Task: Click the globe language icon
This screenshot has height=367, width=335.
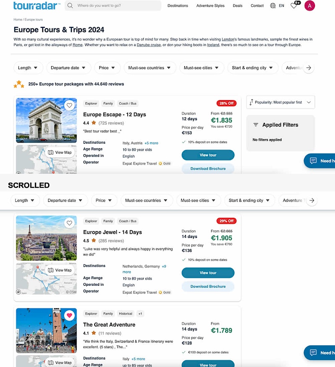Action: tap(273, 5)
